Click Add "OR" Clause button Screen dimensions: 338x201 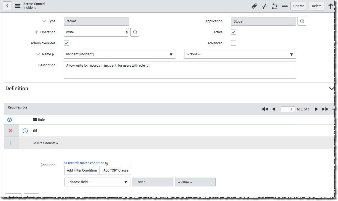(116, 170)
